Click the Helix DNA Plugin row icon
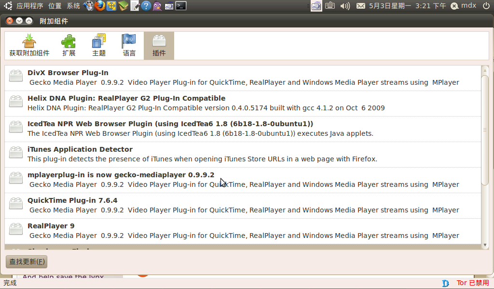The height and width of the screenshot is (289, 494). 16,101
